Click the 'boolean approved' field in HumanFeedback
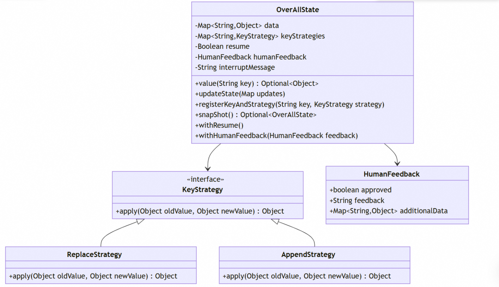 click(x=360, y=190)
